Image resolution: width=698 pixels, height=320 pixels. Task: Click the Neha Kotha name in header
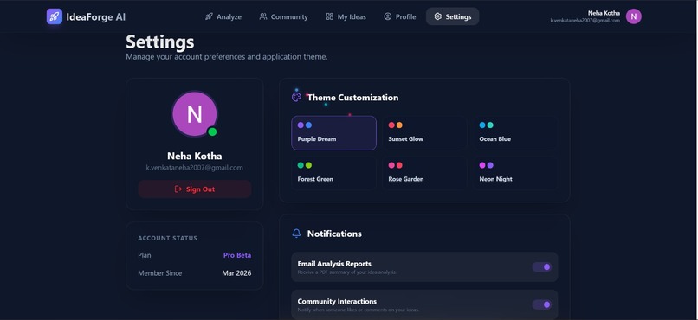(604, 13)
